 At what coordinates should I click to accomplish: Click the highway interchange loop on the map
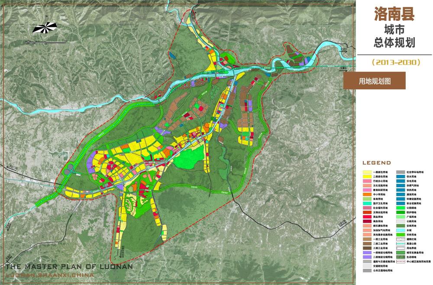click(69, 169)
